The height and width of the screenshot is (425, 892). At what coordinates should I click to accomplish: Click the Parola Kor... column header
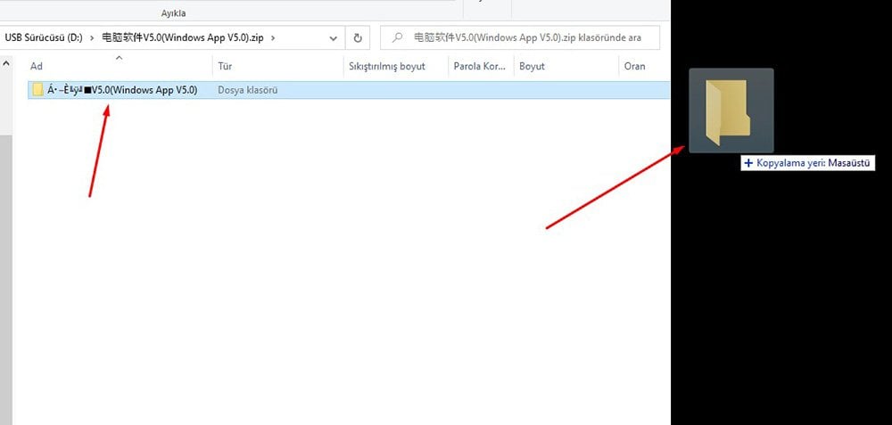pos(479,66)
